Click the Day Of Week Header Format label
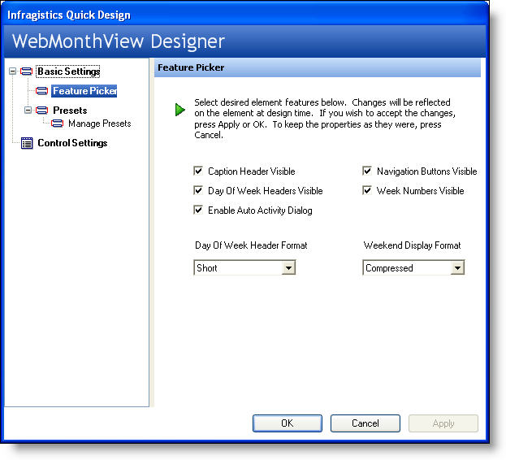 tap(251, 245)
